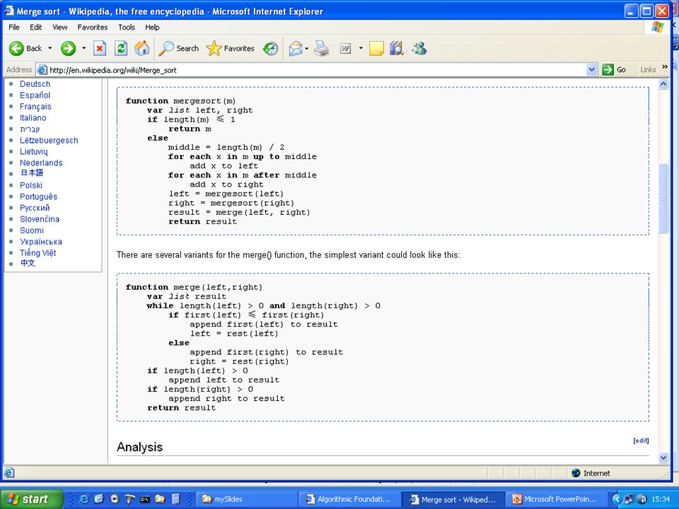
Task: Click the yellow Discuss note icon
Action: pyautogui.click(x=376, y=48)
